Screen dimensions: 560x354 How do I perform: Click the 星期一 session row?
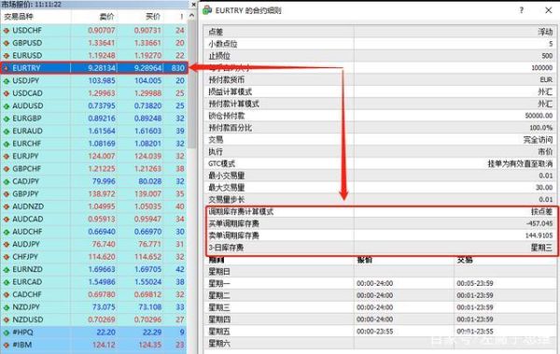[x=380, y=284]
